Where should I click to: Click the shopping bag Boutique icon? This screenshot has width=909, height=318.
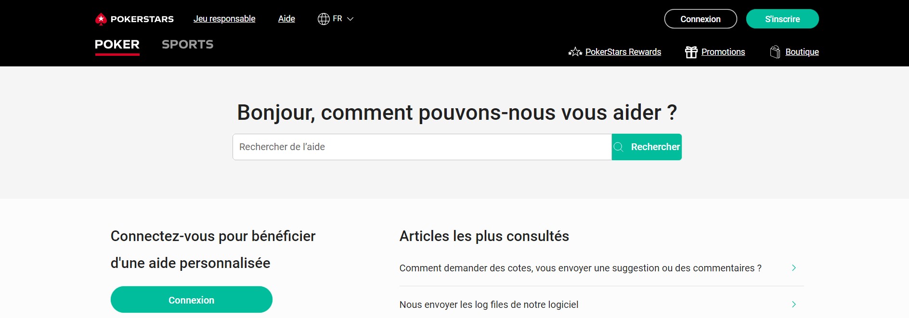775,52
